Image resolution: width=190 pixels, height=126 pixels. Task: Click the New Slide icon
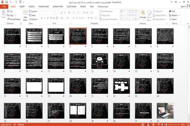pos(25,13)
